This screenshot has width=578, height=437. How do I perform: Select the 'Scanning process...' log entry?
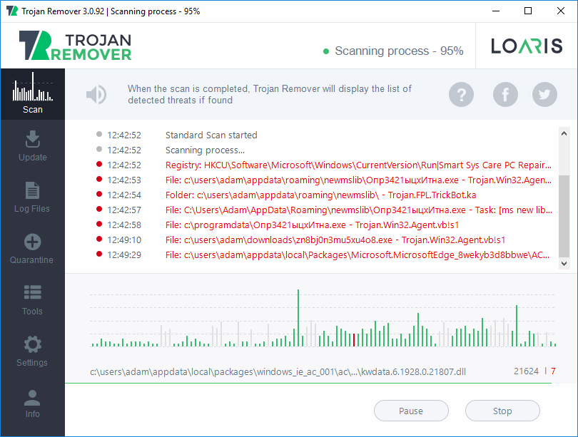coord(205,150)
